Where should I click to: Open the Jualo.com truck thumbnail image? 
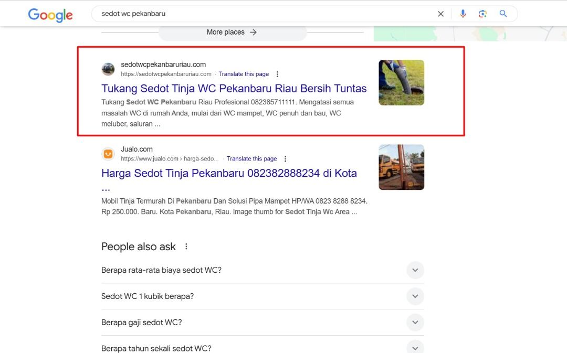[x=401, y=167]
